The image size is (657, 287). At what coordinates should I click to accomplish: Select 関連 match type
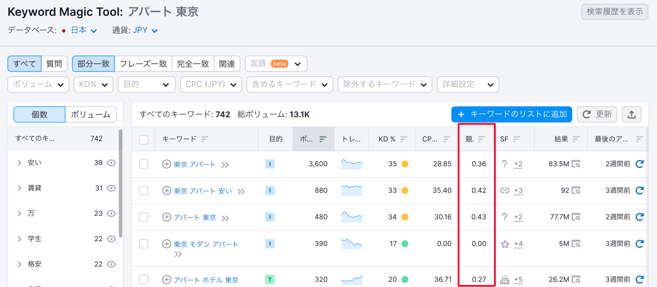click(x=227, y=64)
